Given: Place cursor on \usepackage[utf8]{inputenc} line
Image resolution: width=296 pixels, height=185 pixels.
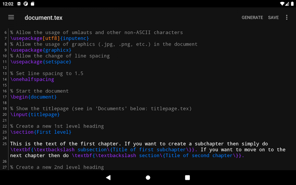Looking at the screenshot, I should 50,38.
